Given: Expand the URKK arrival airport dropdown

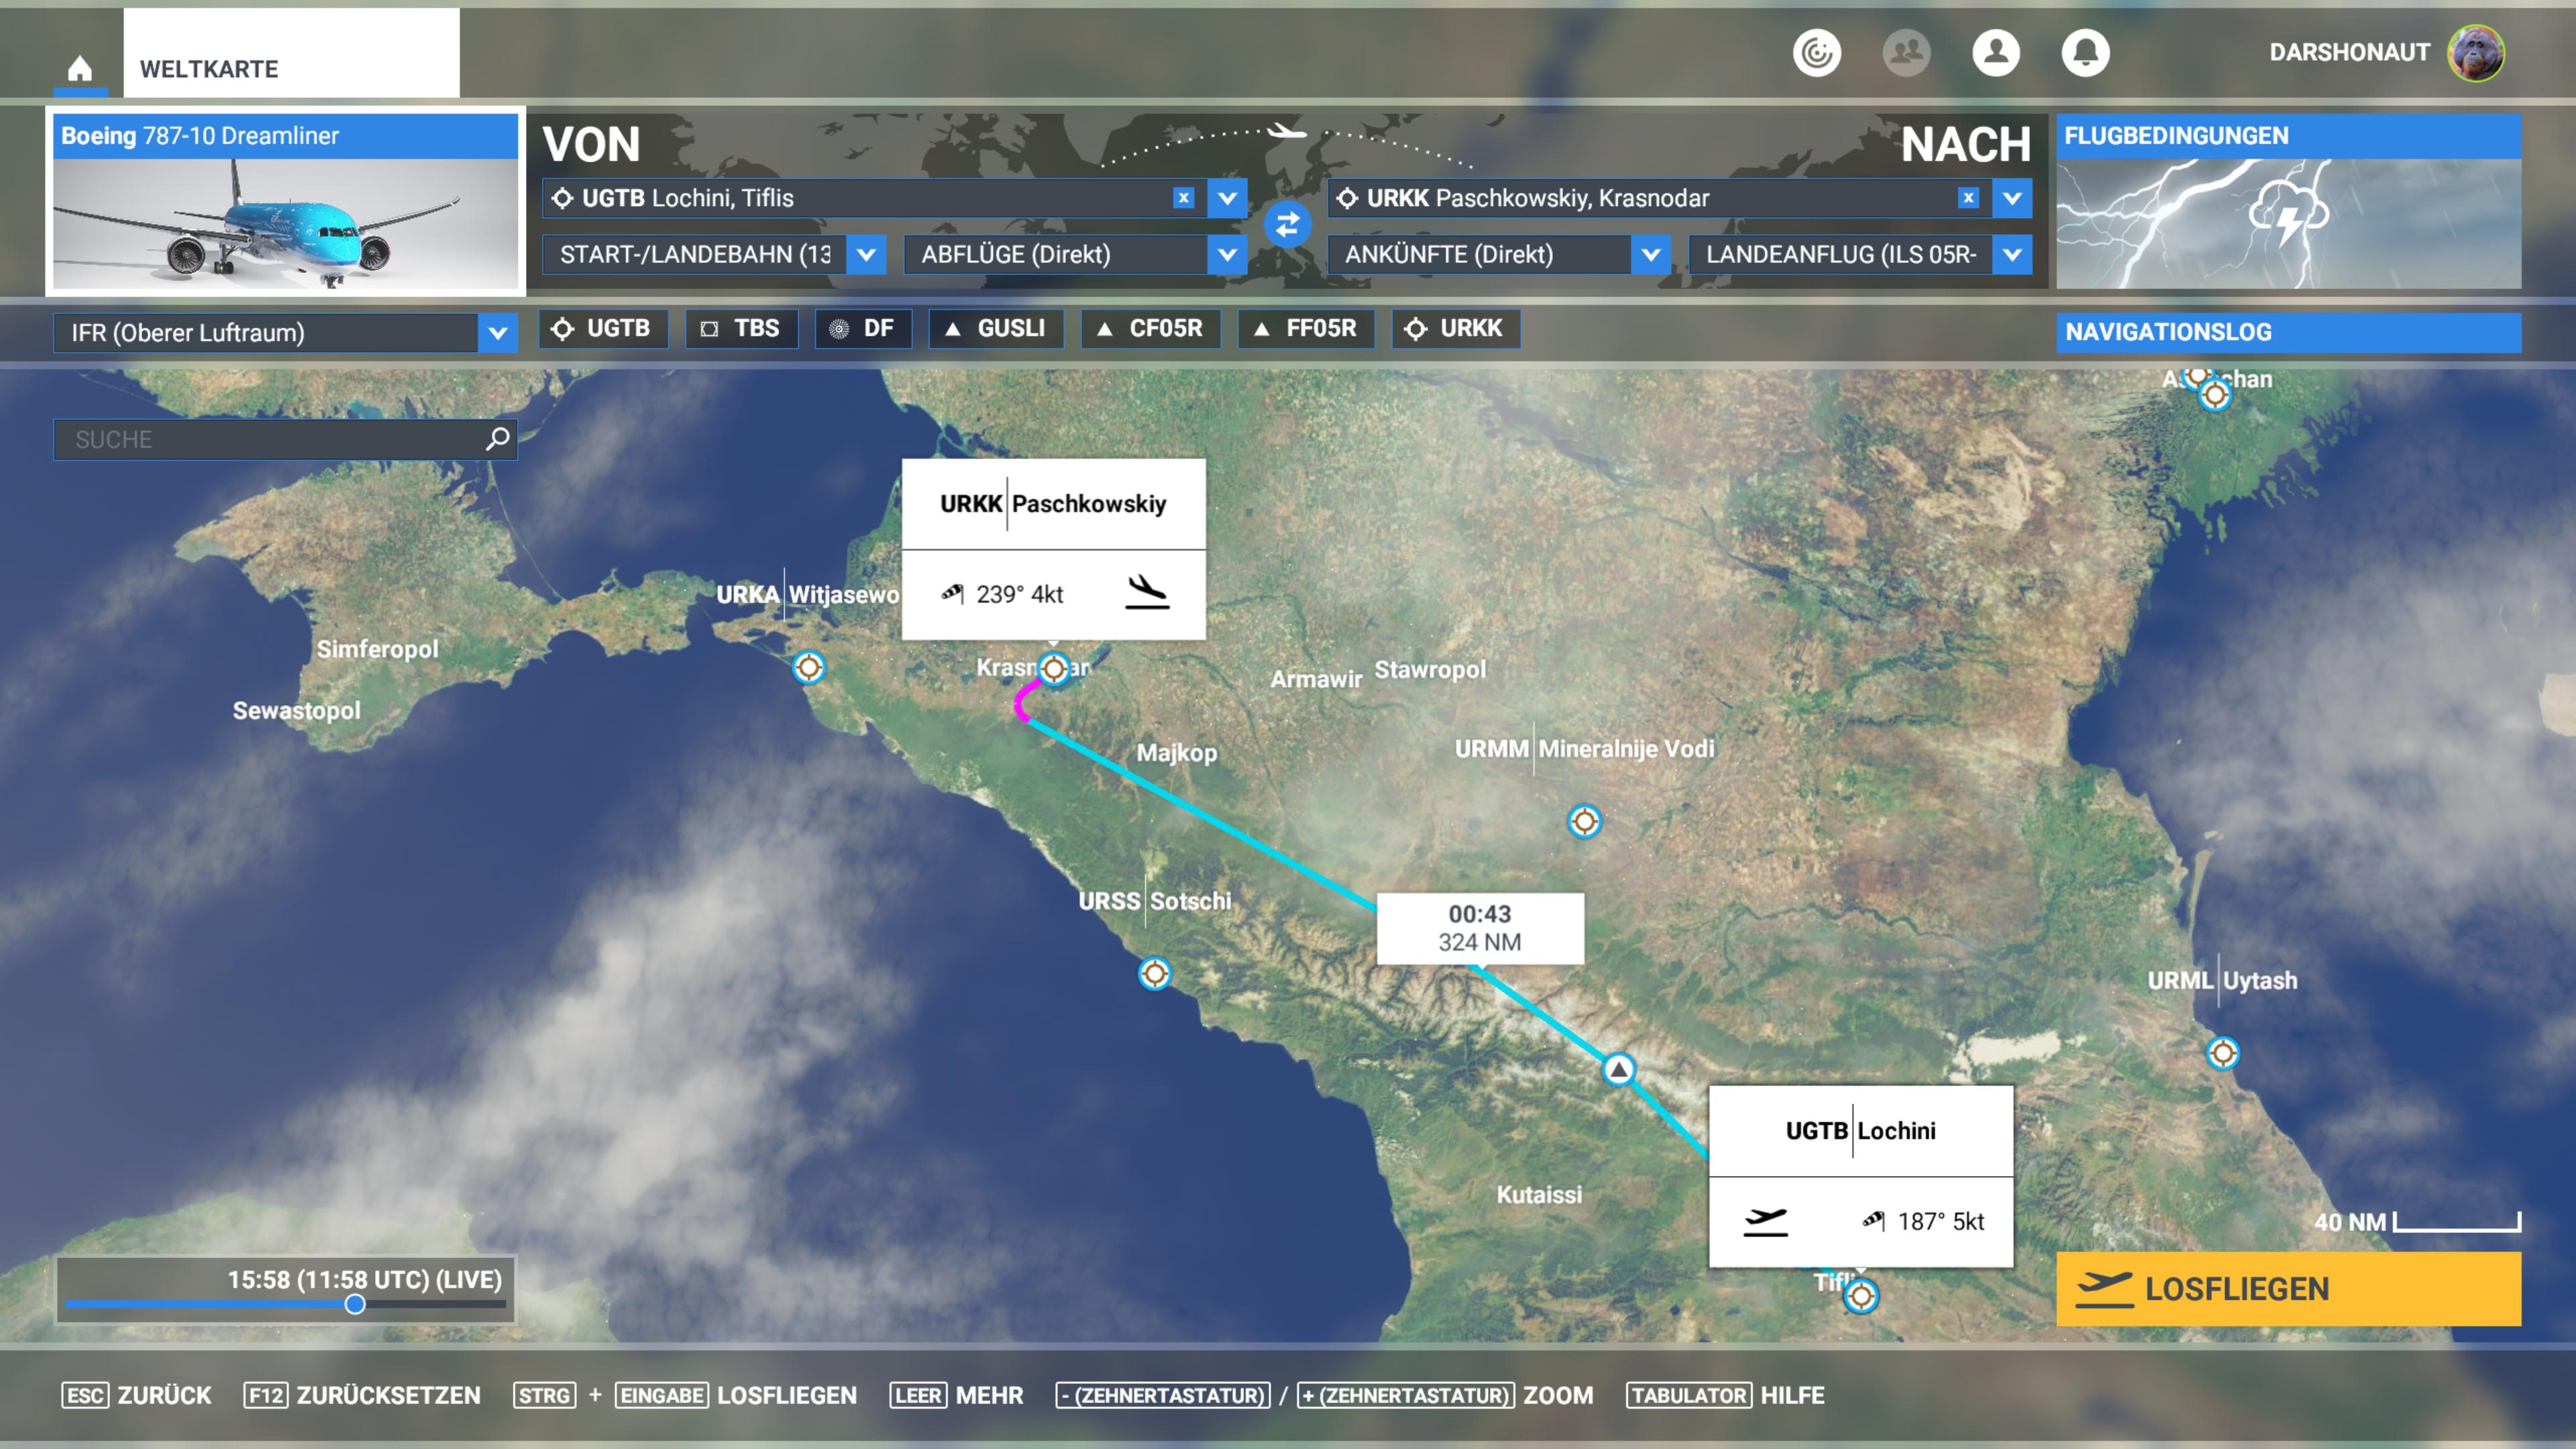Looking at the screenshot, I should click(x=2012, y=198).
